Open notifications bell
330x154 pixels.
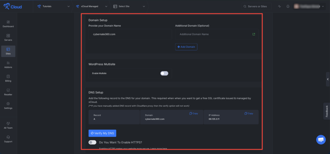288,6
